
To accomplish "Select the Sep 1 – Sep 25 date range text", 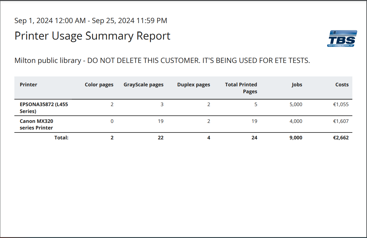I will click(91, 21).
